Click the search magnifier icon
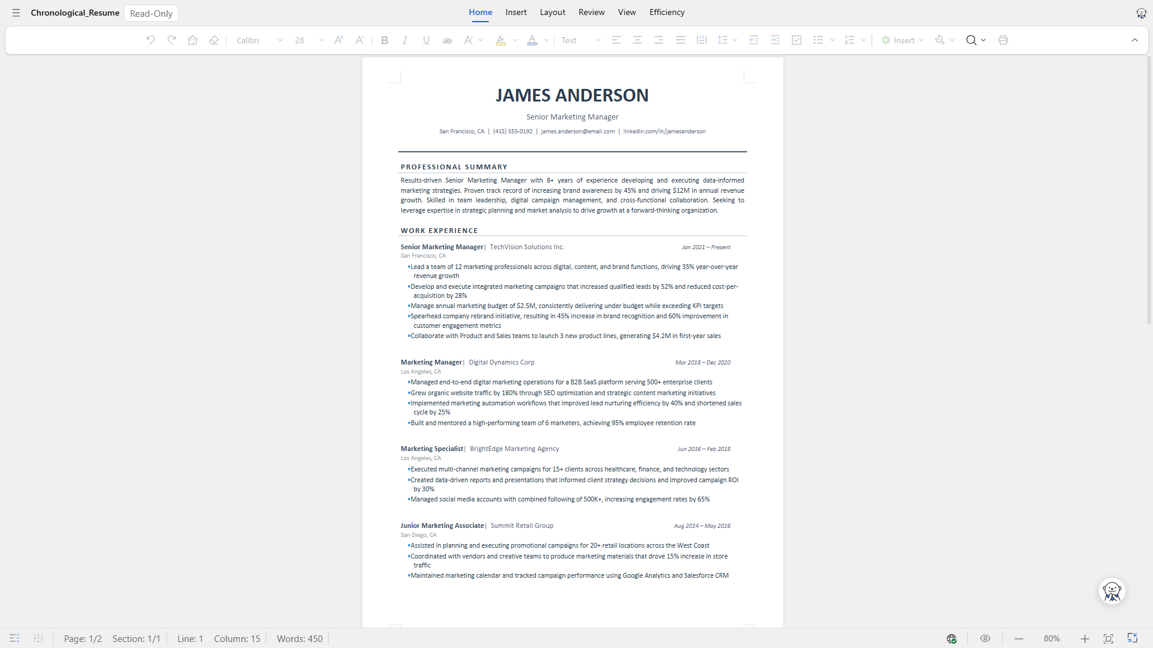This screenshot has height=648, width=1153. [971, 40]
